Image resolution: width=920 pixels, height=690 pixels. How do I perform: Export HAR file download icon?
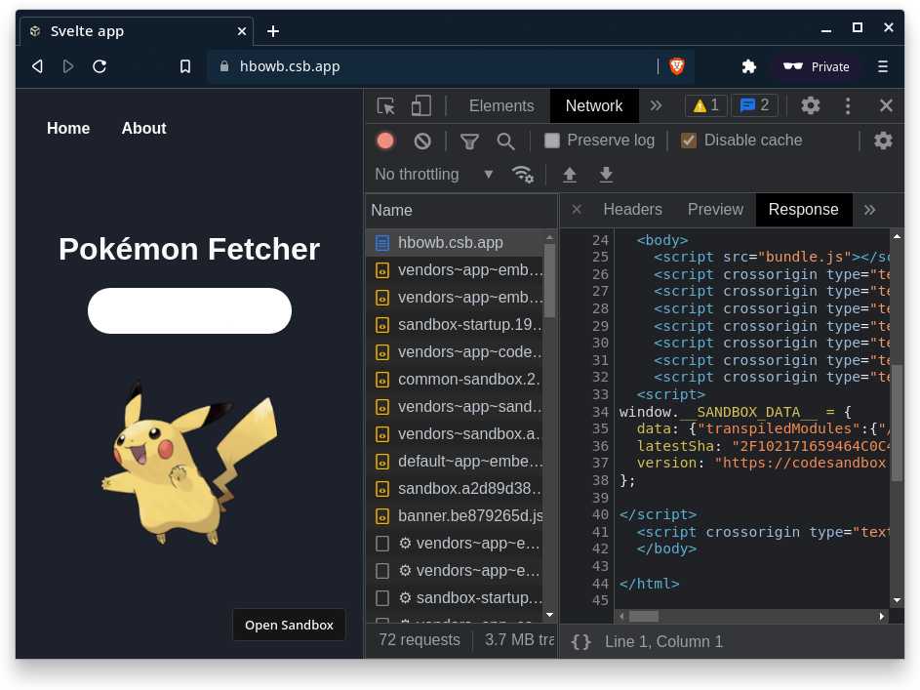point(606,175)
